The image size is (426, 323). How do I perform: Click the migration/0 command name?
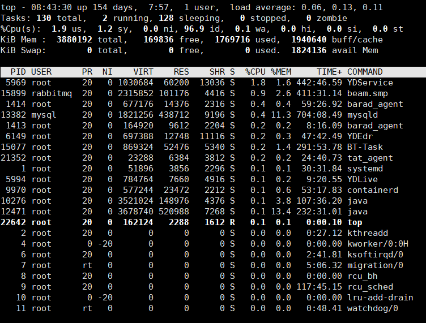pos(375,265)
